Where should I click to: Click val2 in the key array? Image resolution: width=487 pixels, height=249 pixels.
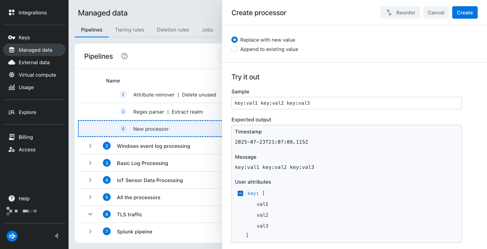click(x=263, y=215)
